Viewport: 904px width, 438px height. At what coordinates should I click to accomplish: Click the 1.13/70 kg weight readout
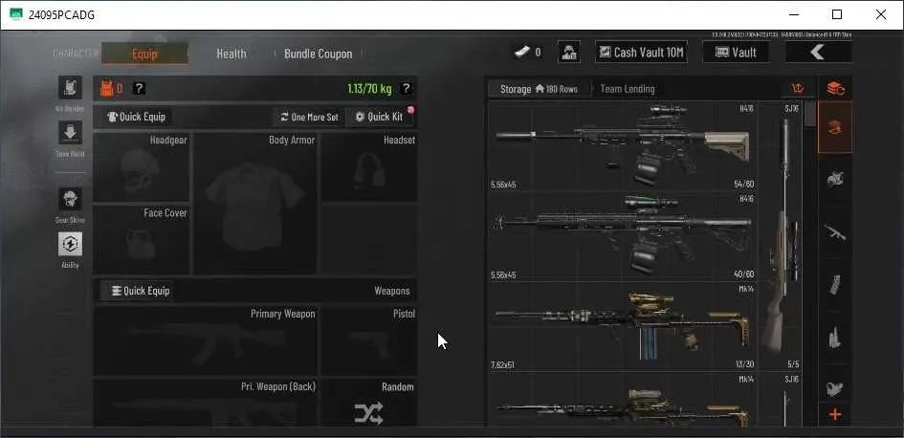click(369, 88)
